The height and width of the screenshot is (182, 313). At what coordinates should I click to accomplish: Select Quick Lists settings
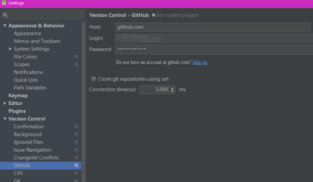click(x=26, y=80)
